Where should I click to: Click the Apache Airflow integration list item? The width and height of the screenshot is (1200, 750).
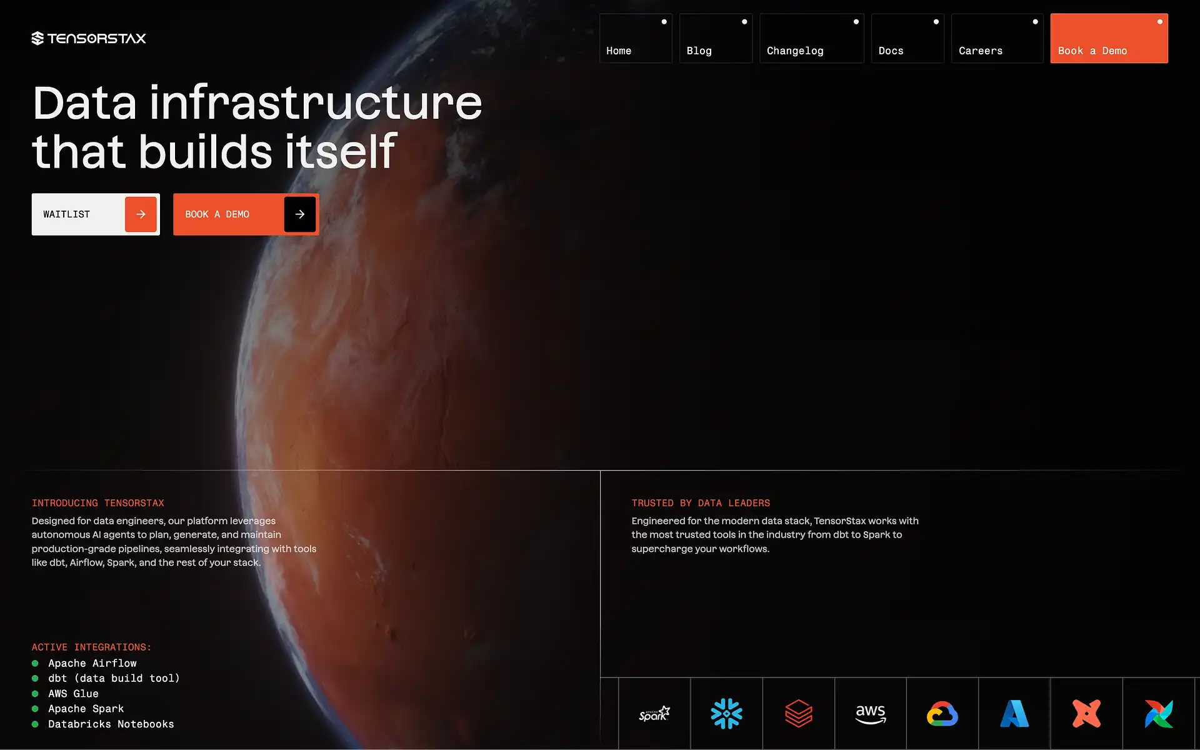(x=92, y=663)
